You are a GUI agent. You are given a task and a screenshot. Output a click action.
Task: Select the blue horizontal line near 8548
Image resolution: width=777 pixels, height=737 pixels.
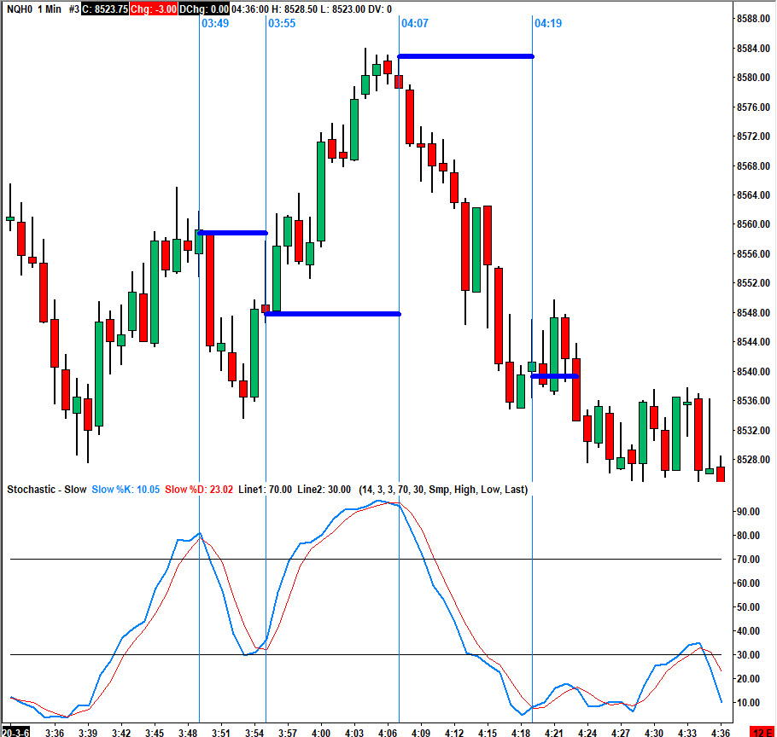pos(332,314)
